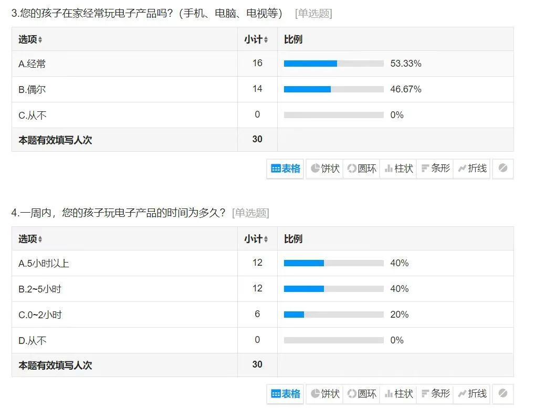Show question 4 as 折线 line chart

coord(472,394)
